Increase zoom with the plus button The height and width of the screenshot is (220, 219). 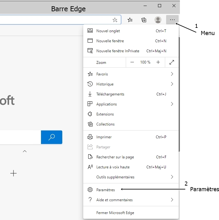[158, 62]
